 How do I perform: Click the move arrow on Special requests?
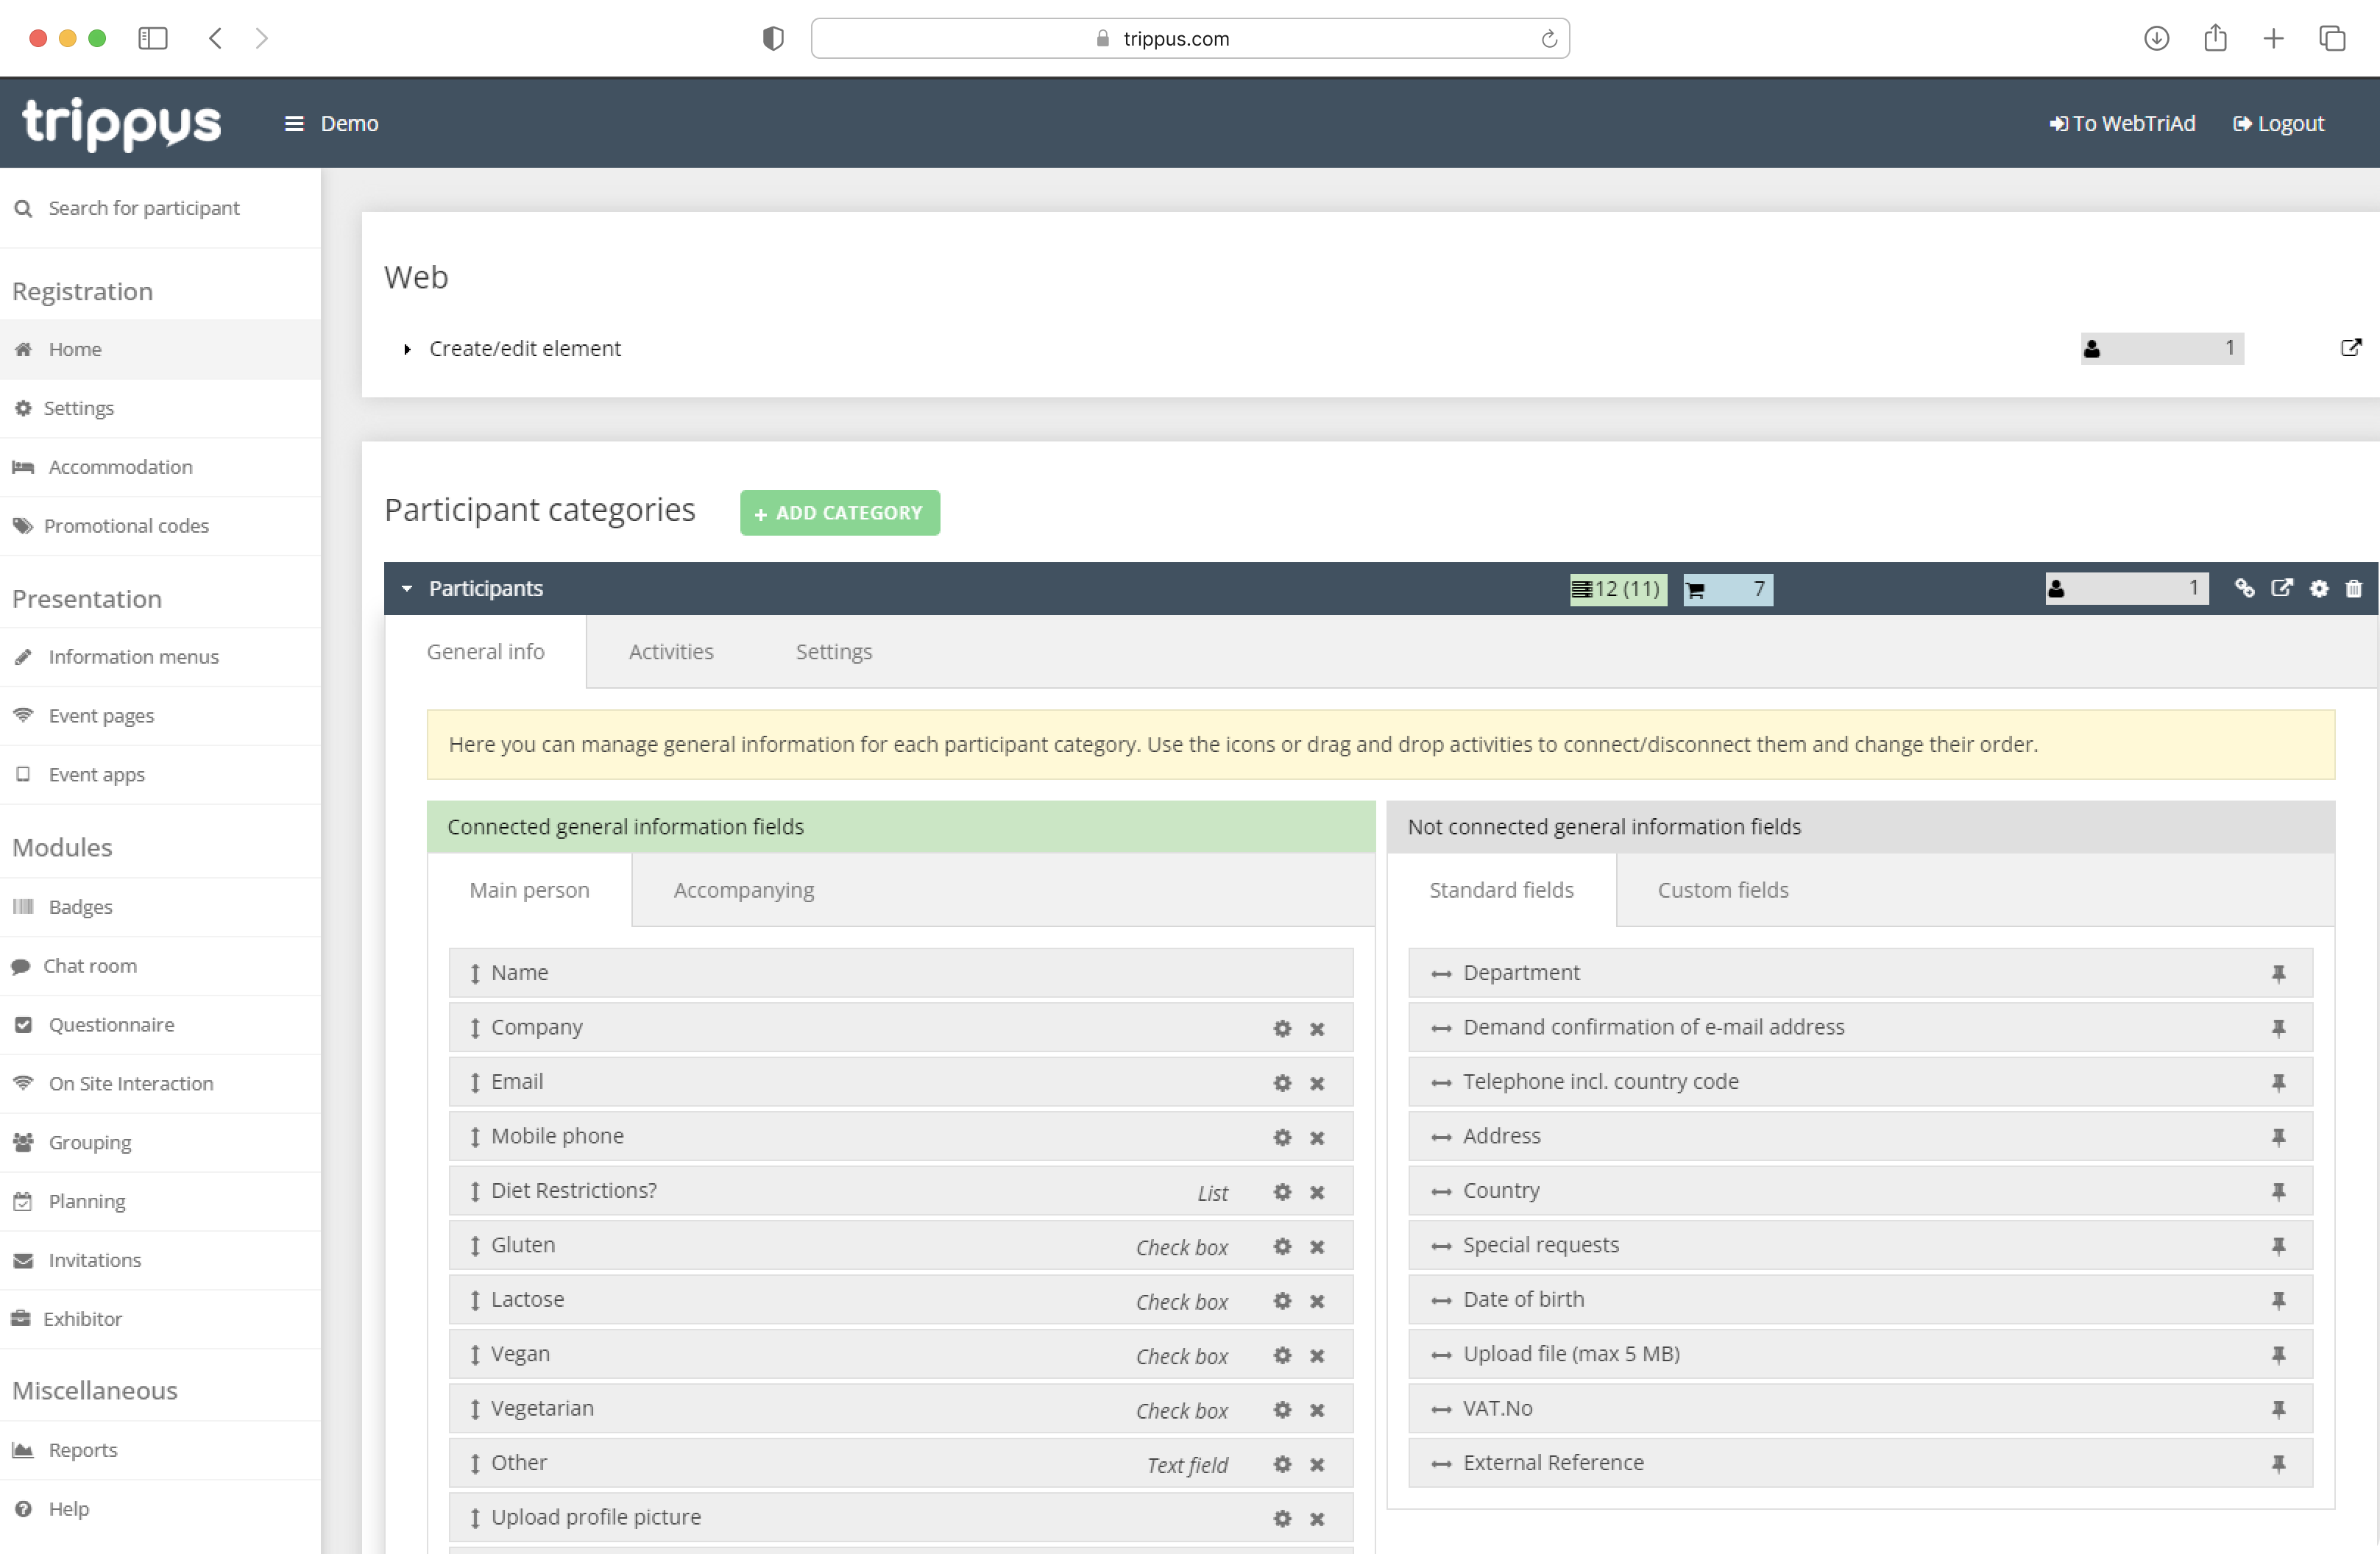(x=1440, y=1246)
